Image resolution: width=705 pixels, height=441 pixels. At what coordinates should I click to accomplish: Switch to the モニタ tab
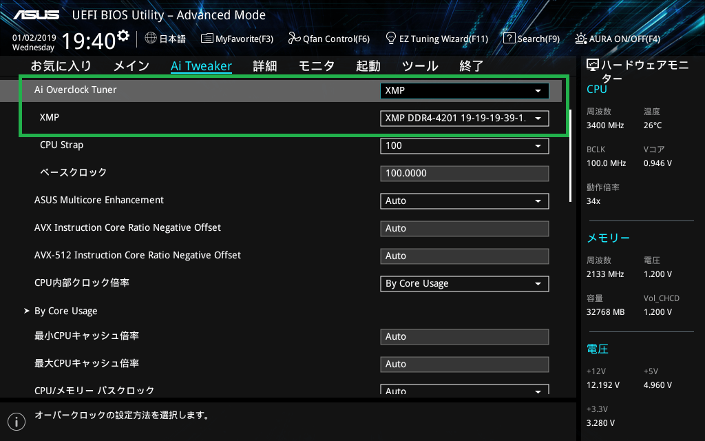(x=317, y=66)
